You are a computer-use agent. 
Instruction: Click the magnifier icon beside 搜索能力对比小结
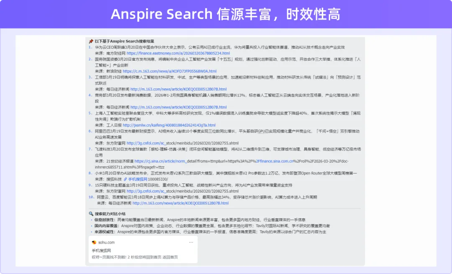91,214
